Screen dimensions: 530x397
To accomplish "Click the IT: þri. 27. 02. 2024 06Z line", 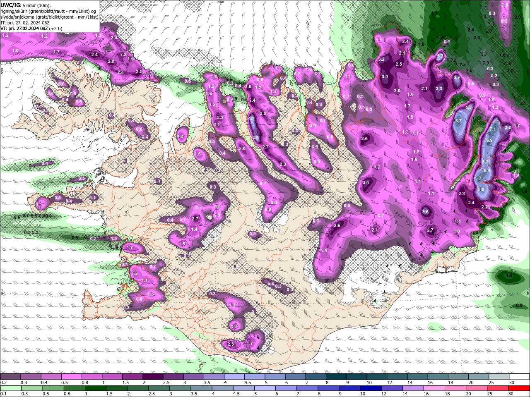I will click(25, 22).
